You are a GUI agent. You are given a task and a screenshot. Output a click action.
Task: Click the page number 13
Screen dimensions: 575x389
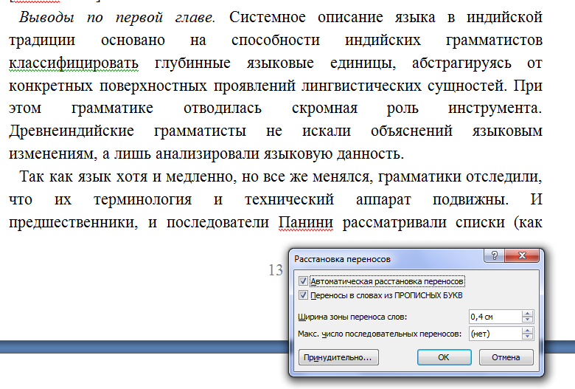(x=276, y=270)
